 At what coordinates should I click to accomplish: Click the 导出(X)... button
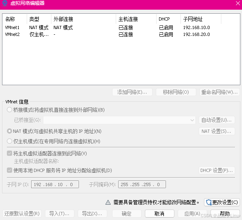pyautogui.click(x=92, y=214)
